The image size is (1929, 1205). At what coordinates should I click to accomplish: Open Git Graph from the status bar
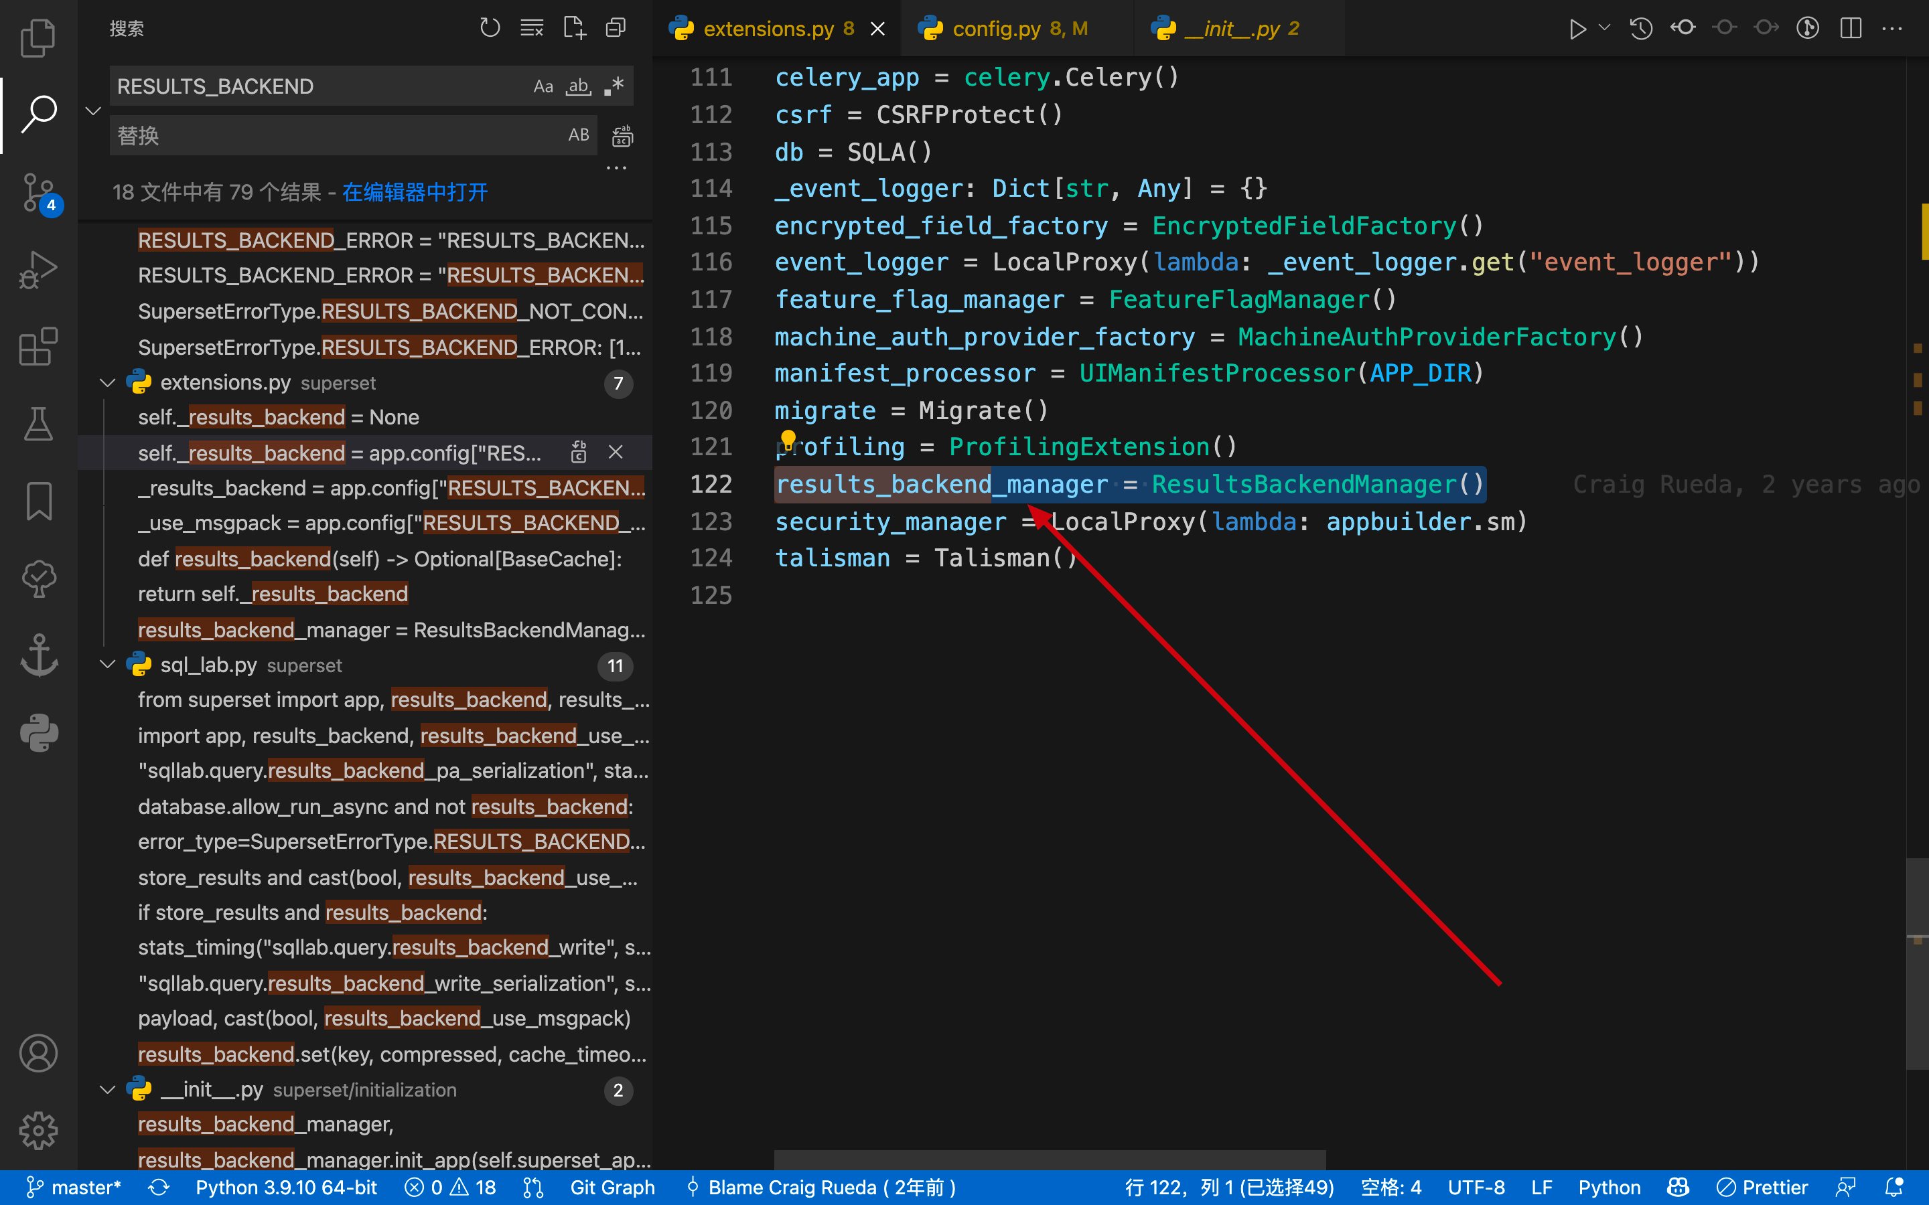tap(612, 1187)
